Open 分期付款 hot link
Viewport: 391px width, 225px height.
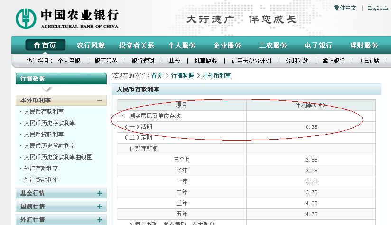click(297, 61)
